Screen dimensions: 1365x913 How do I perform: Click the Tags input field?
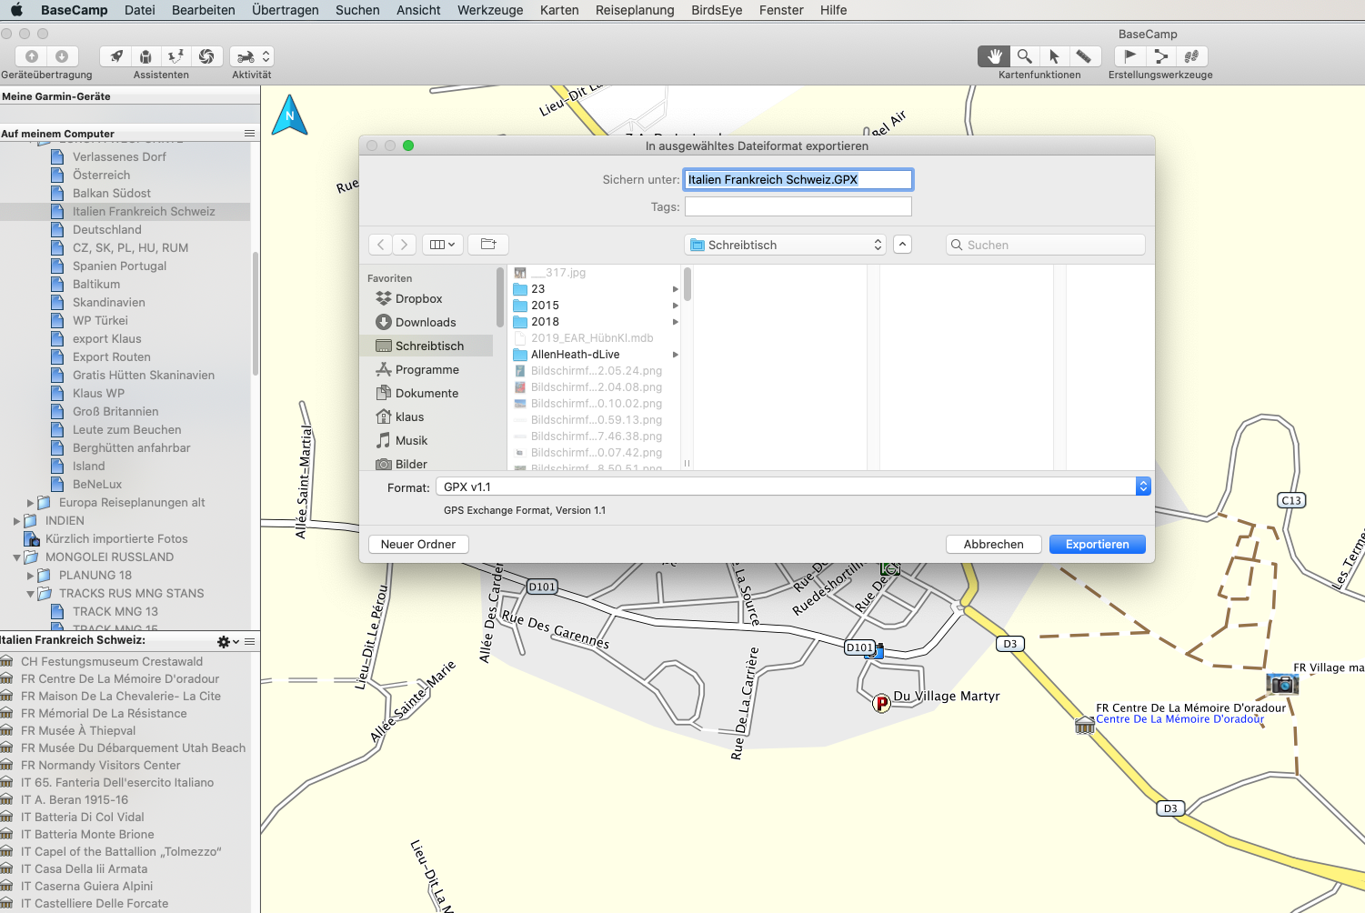click(x=798, y=206)
